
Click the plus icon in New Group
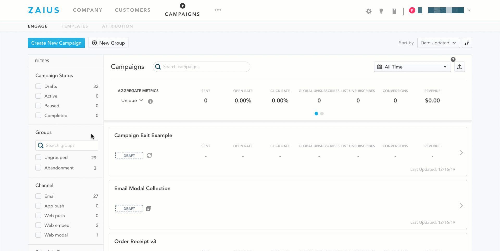pyautogui.click(x=95, y=43)
